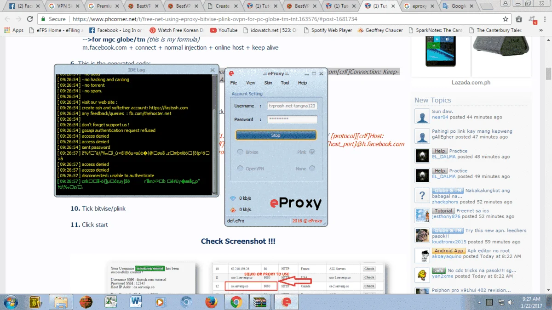Reload the page with Chrome's refresh icon
The height and width of the screenshot is (310, 552).
(30, 19)
